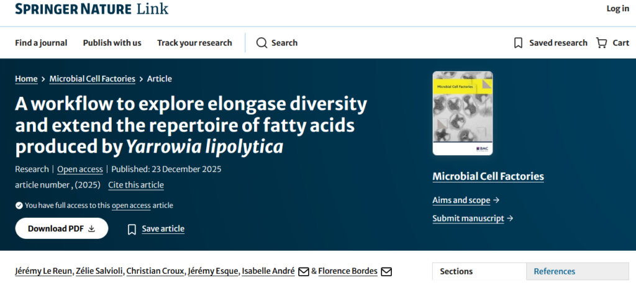
Task: Click the Springer Nature Link logo
Action: (x=91, y=9)
